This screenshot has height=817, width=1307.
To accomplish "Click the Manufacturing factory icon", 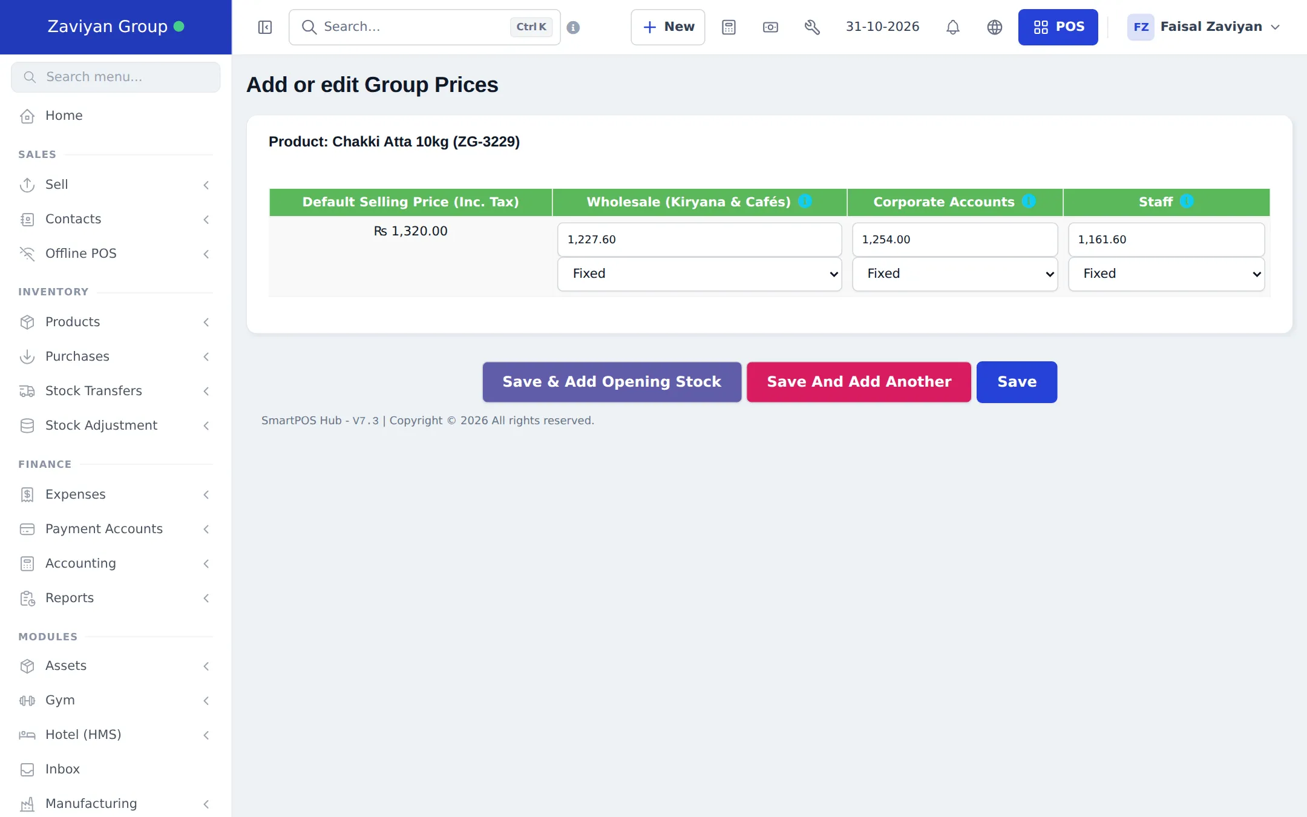I will point(27,804).
